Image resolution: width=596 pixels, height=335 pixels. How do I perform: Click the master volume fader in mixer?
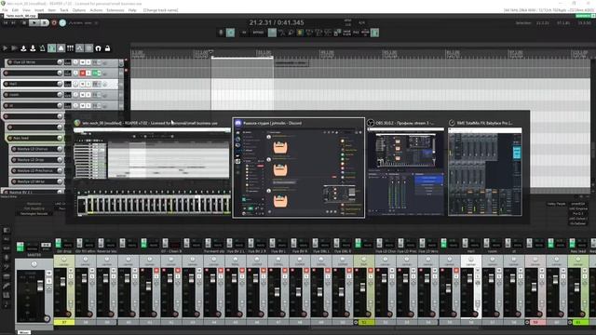point(40,286)
